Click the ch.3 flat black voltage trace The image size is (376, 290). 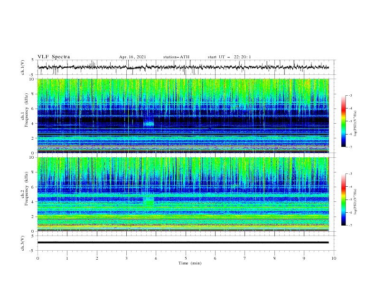click(183, 243)
